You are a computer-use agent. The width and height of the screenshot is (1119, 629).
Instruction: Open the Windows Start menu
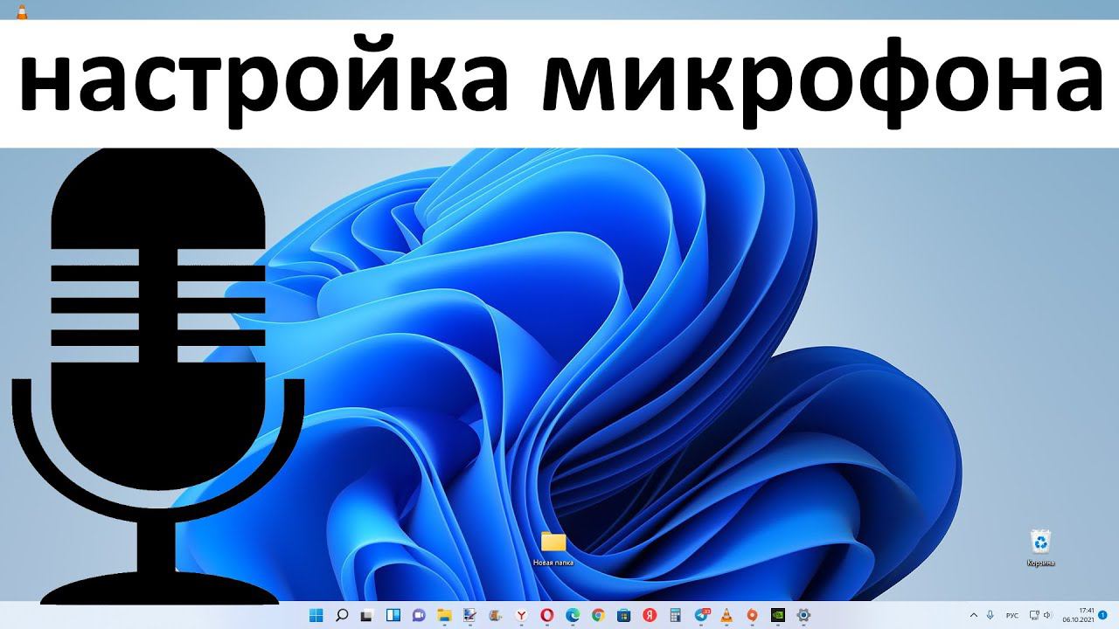316,615
